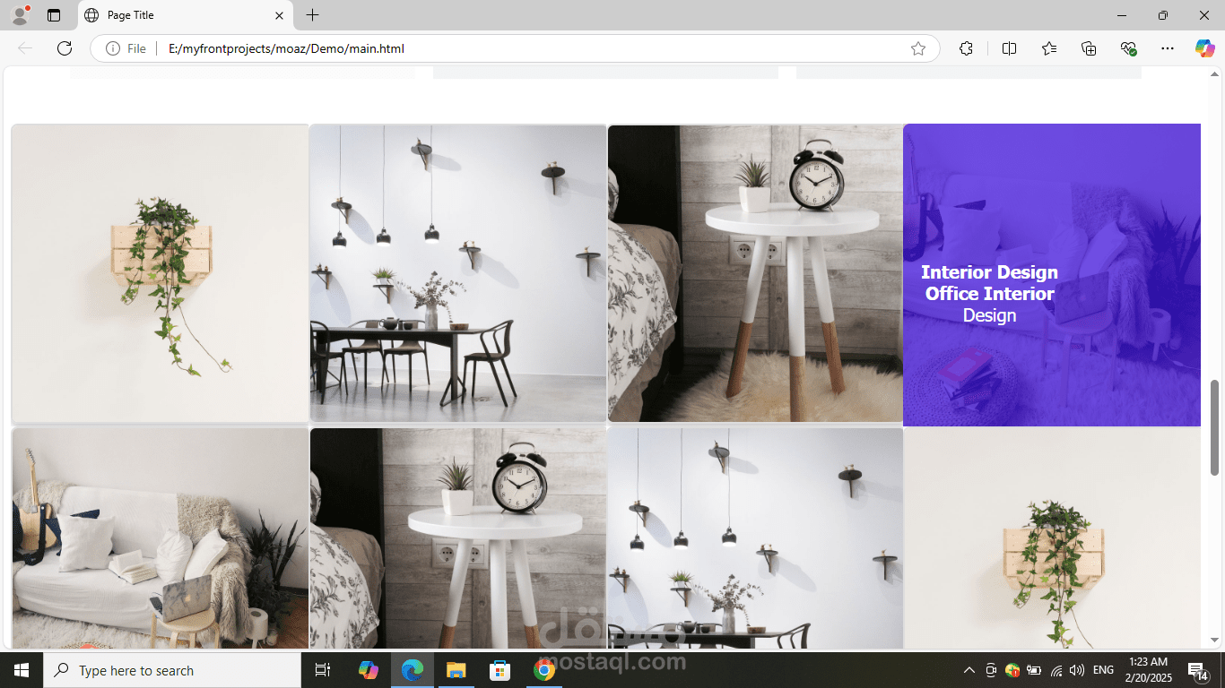Open the Start menu
This screenshot has height=688, width=1225.
[20, 669]
